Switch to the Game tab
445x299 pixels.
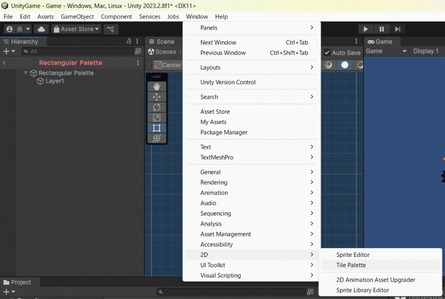[x=380, y=42]
